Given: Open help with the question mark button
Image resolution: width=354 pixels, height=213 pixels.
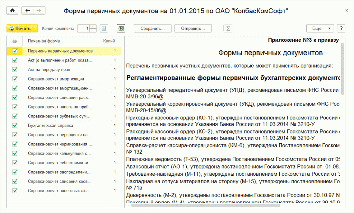Looking at the screenshot, I should point(341,28).
